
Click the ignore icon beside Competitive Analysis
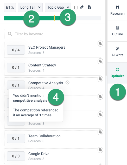point(67,83)
